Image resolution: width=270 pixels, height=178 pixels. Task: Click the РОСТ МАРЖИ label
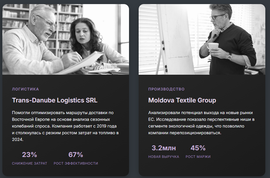(198, 157)
